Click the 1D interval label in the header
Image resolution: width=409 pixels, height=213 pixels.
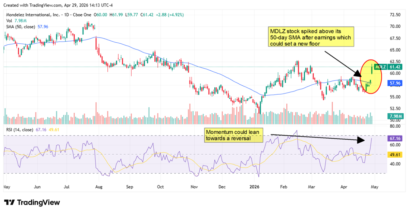tap(67, 15)
